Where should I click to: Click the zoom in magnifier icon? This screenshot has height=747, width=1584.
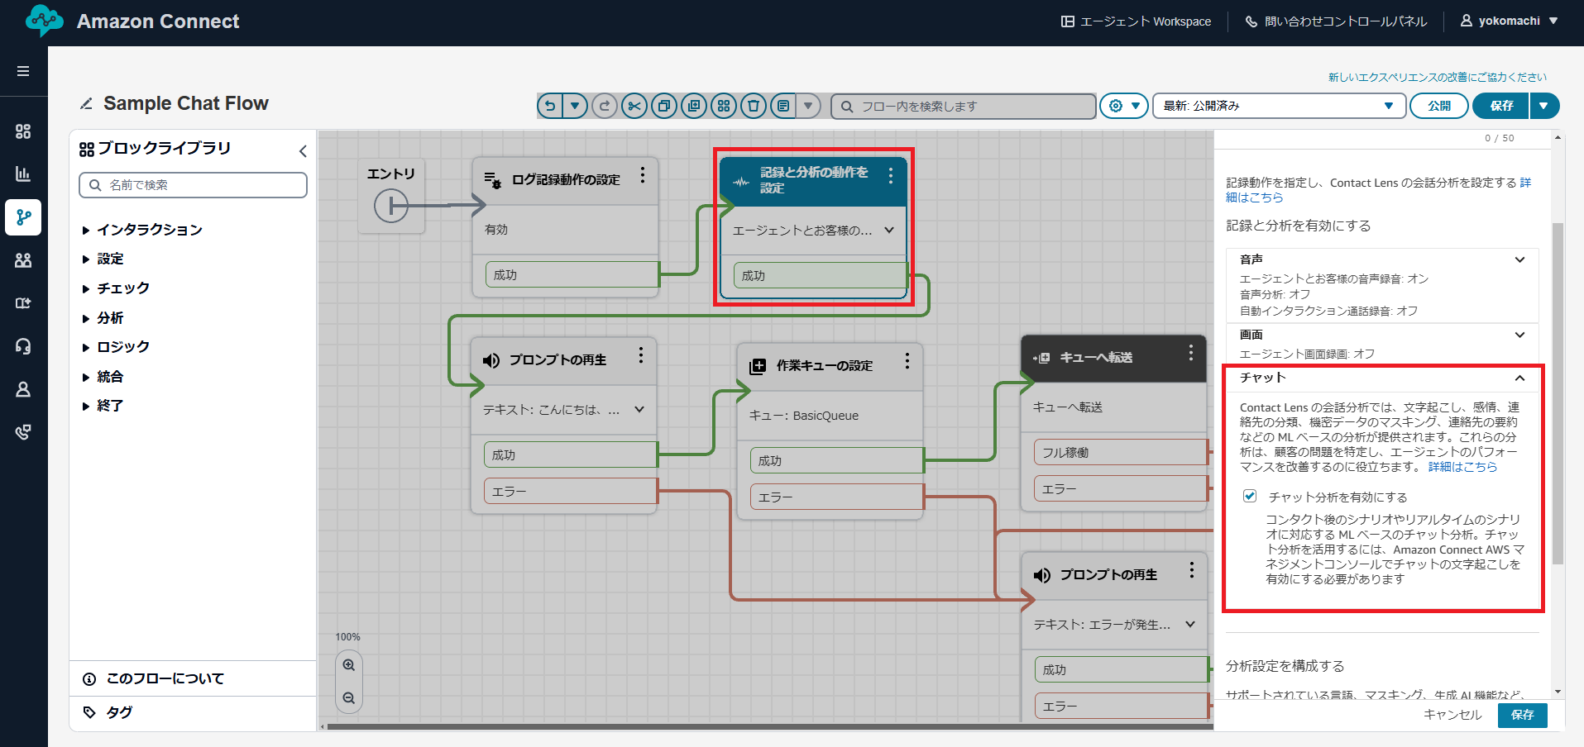(349, 665)
